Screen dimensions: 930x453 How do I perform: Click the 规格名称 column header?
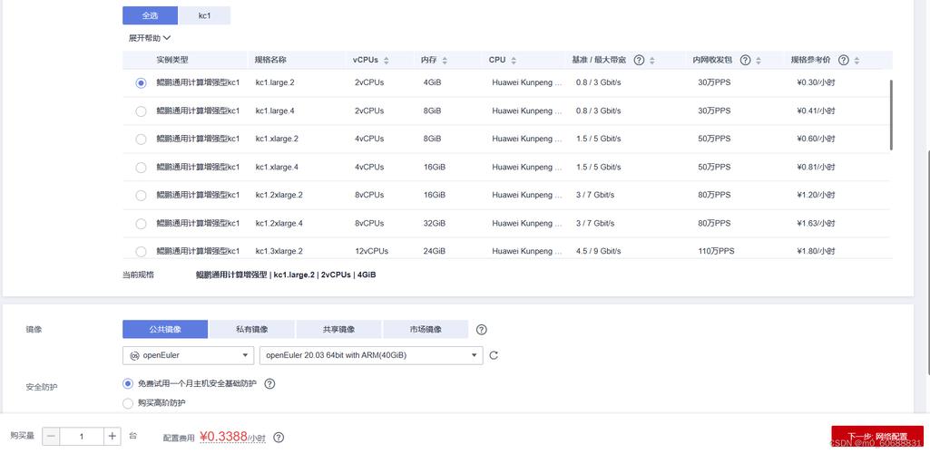271,60
